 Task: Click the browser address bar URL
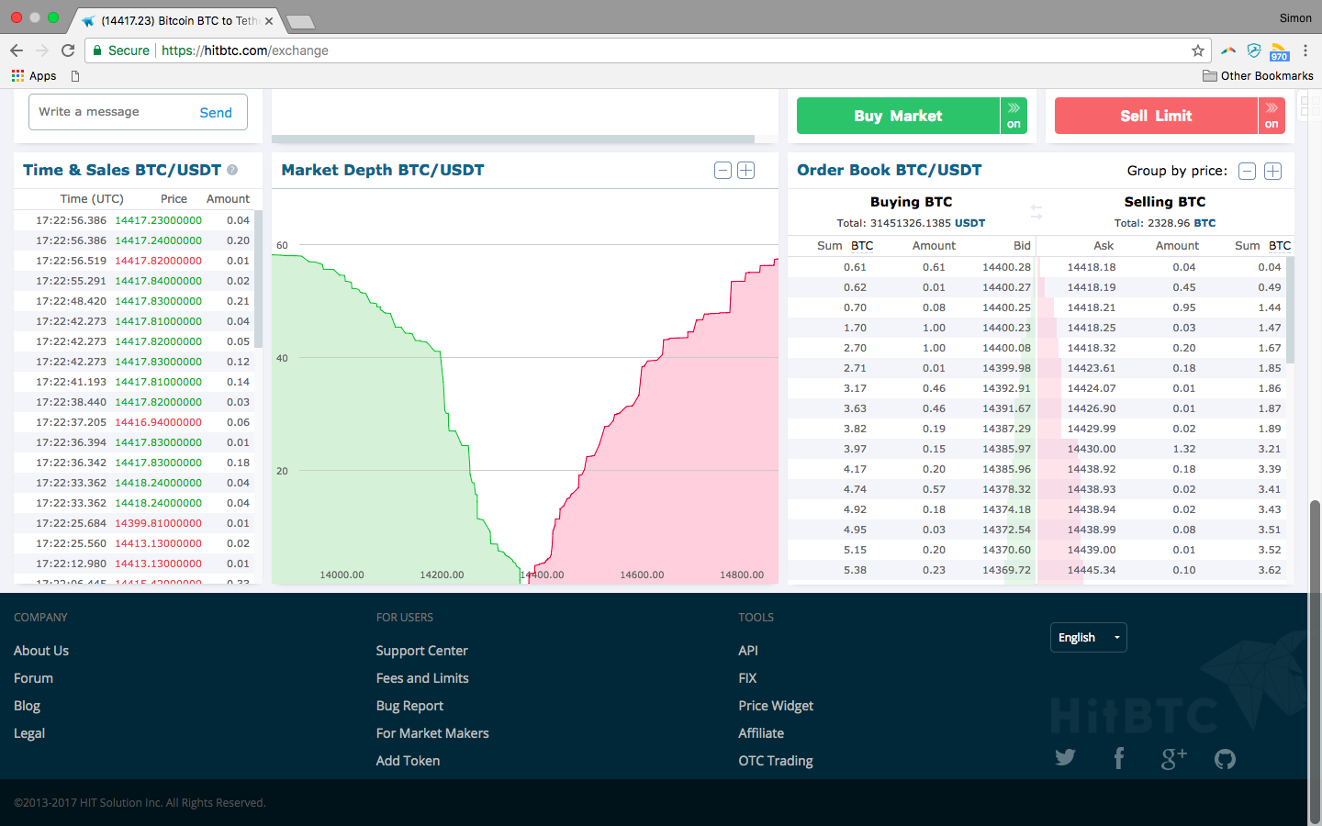tap(245, 50)
